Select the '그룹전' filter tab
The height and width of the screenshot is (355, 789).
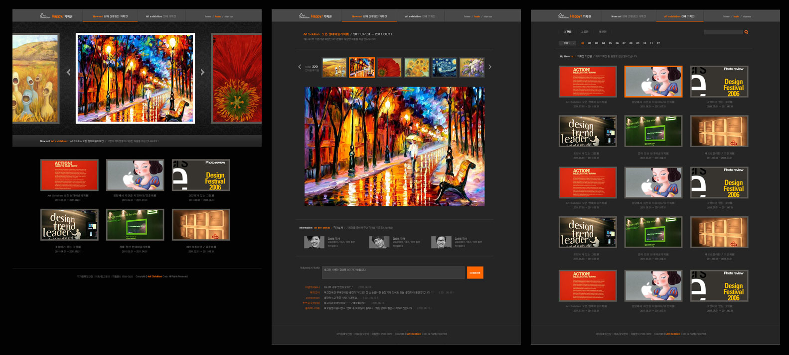pos(585,32)
